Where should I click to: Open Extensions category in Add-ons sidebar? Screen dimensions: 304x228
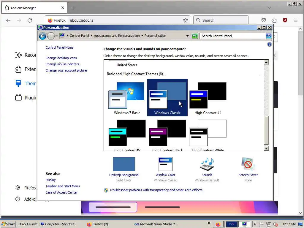point(26,69)
